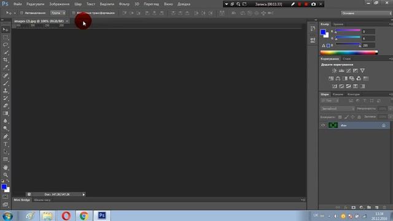Toggle lock image pixels brush icon
393x221 pixels.
pyautogui.click(x=346, y=117)
